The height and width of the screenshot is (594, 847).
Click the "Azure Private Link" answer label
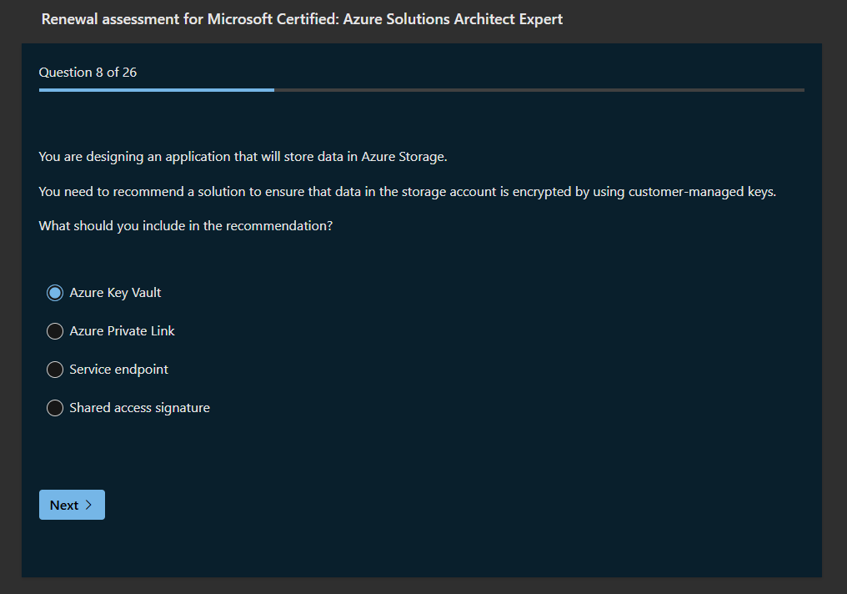click(122, 331)
